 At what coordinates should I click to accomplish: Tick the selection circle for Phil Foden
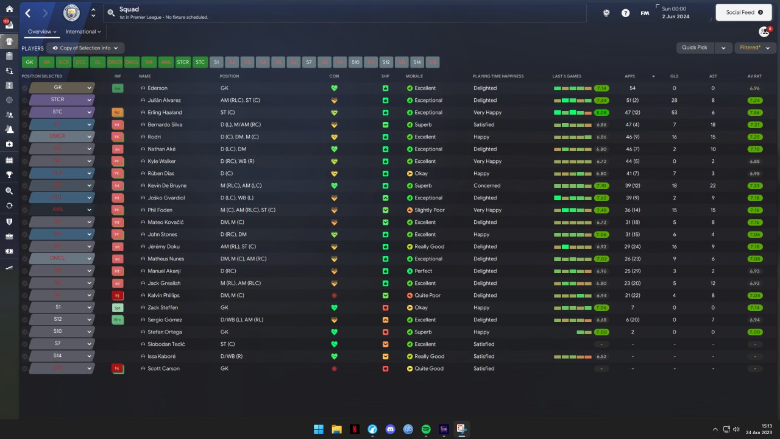(x=24, y=210)
